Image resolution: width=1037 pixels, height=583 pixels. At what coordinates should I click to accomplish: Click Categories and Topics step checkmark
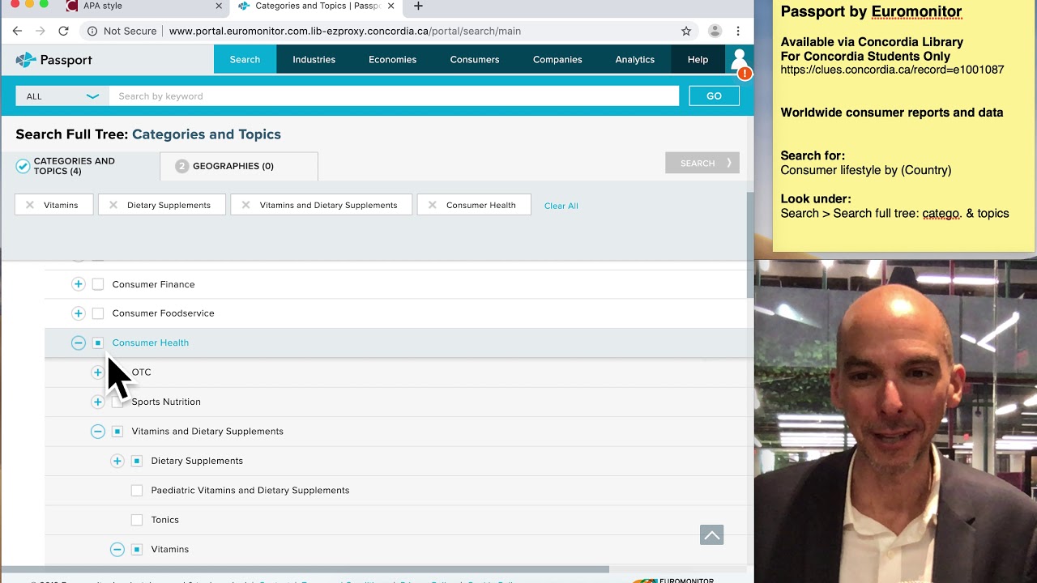click(23, 166)
